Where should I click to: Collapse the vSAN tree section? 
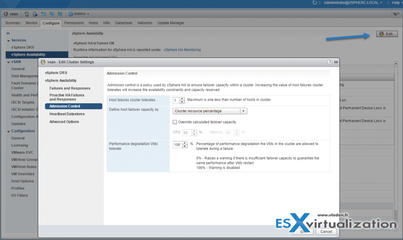pos(9,62)
